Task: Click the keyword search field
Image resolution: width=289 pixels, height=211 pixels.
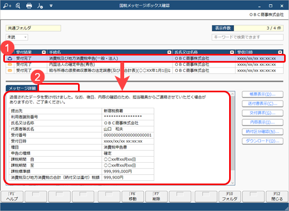Action: (x=247, y=37)
